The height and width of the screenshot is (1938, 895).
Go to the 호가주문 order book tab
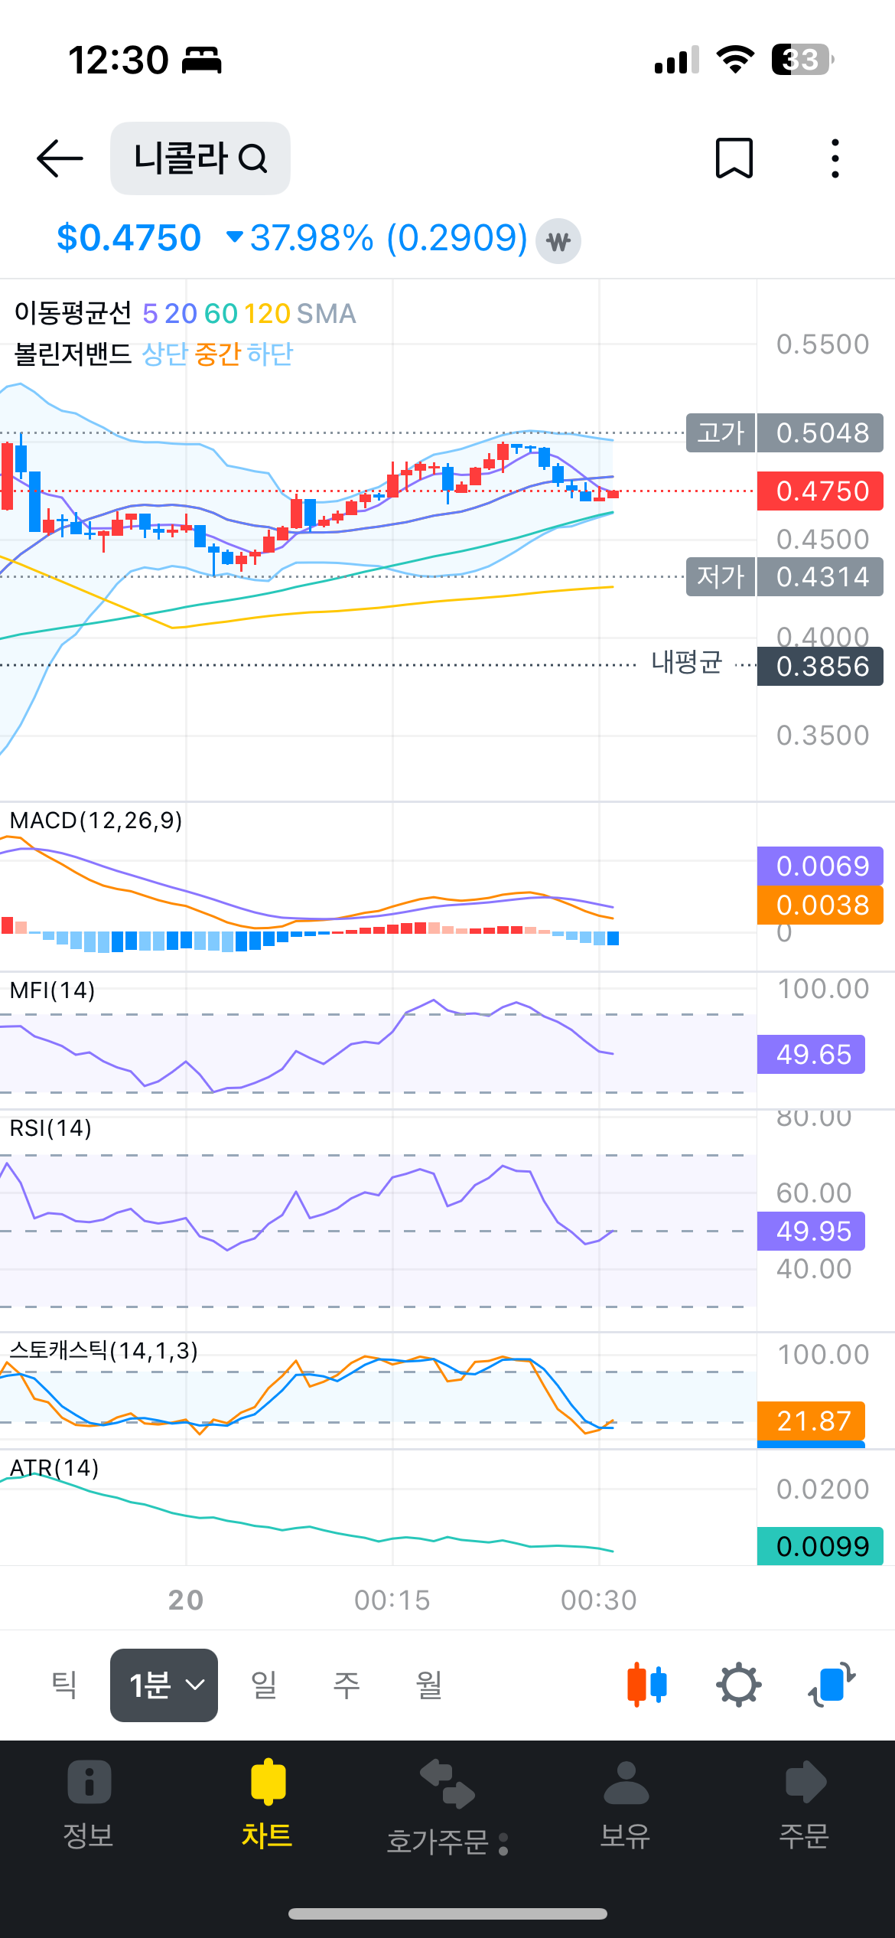pos(447,1808)
